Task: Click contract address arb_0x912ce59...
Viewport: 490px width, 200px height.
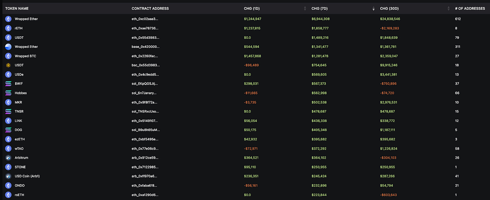Action: [145, 158]
